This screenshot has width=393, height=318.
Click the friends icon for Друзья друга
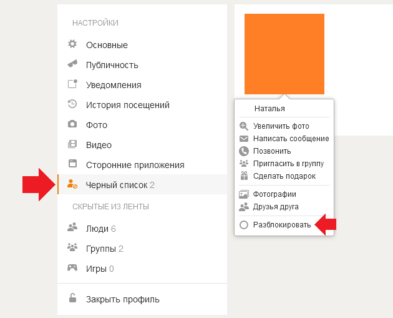click(x=244, y=207)
